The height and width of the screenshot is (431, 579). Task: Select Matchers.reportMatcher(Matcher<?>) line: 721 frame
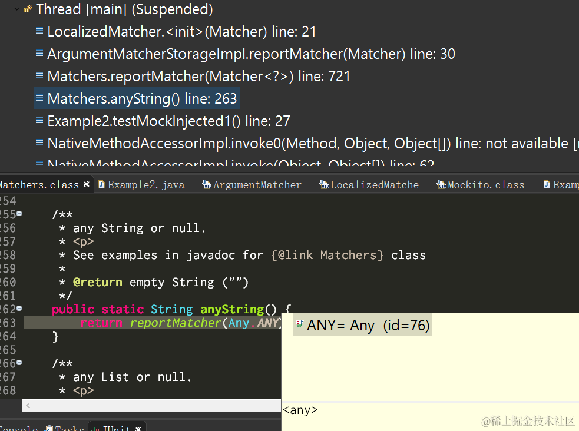(x=198, y=77)
